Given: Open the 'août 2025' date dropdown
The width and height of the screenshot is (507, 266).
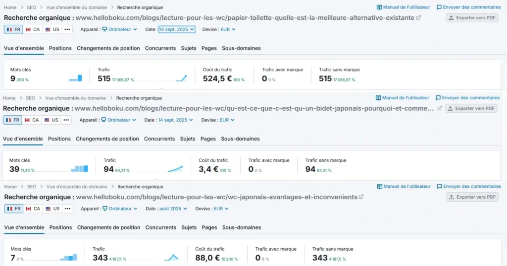Looking at the screenshot, I should pos(173,209).
